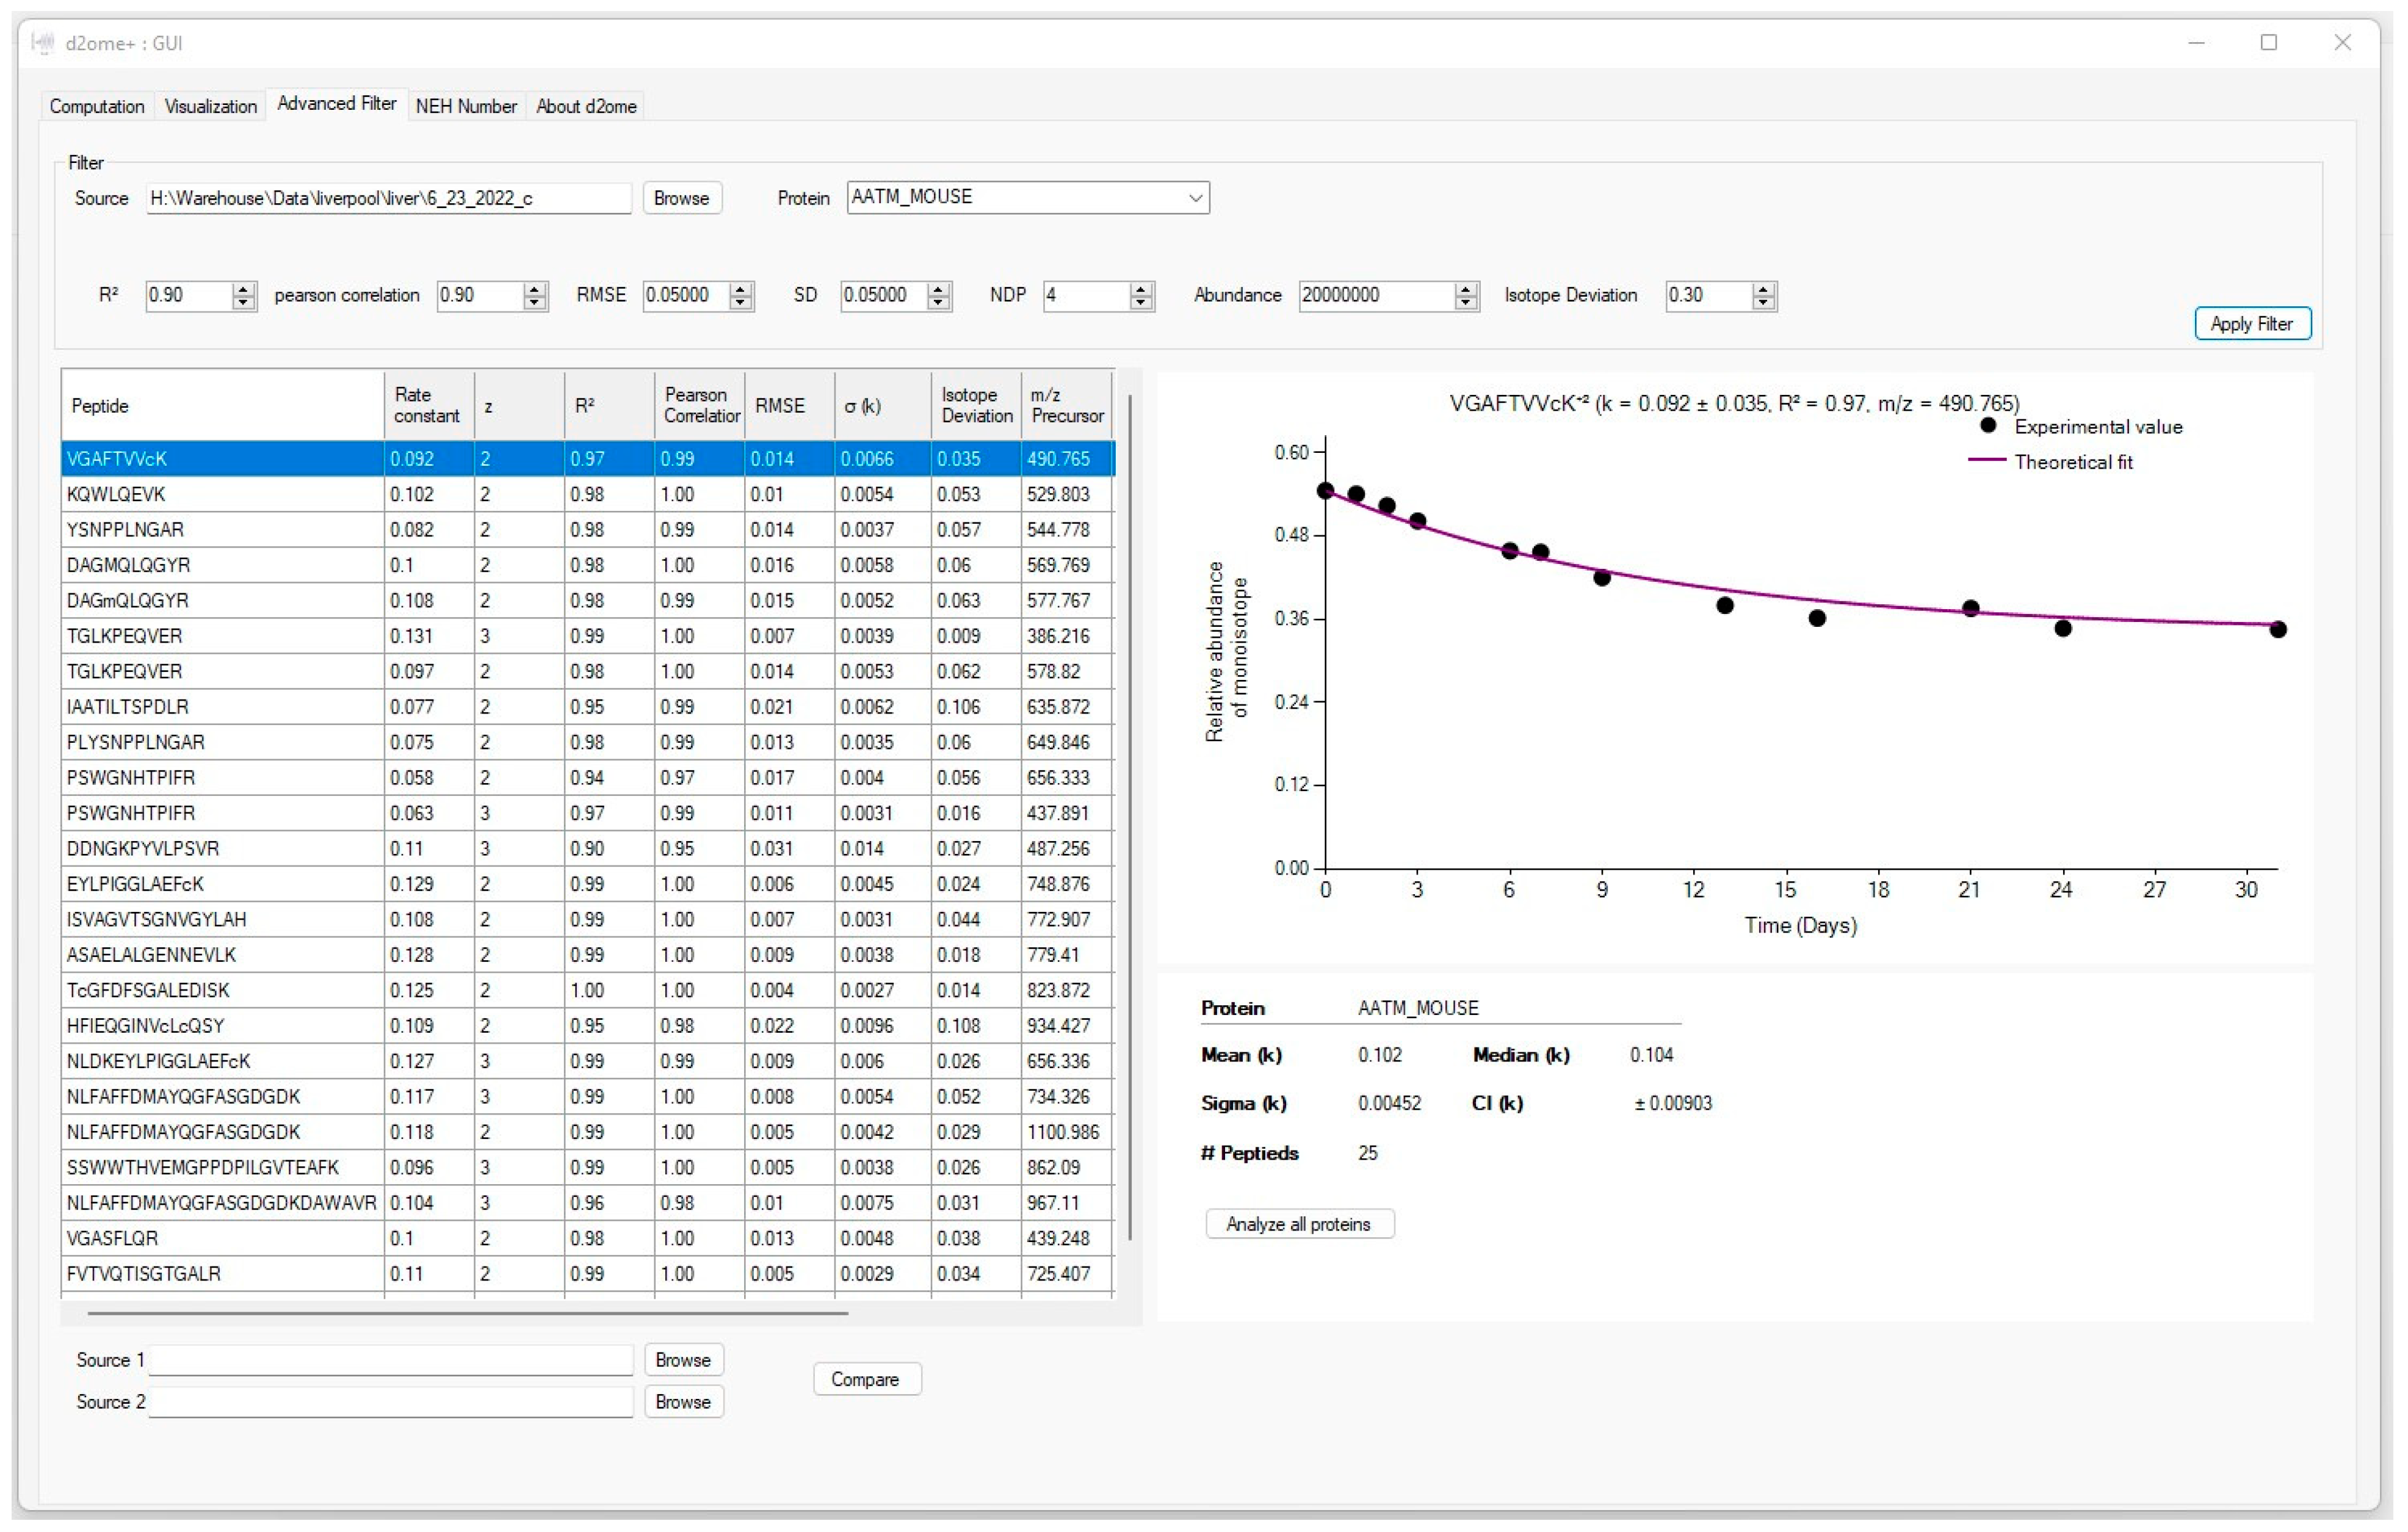This screenshot has height=1532, width=2408.
Task: Sort by Rate constant column header
Action: click(427, 405)
